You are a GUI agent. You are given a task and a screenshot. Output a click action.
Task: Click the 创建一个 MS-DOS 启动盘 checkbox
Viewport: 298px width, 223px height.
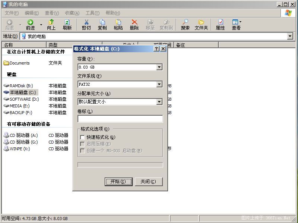(82, 151)
